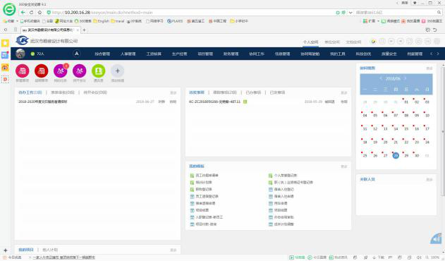The image size is (445, 261).
Task: Go to next month in calendar header
Action: pos(406,78)
